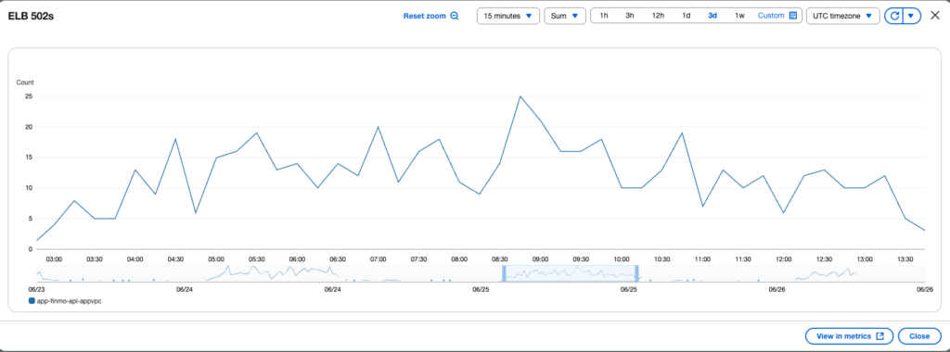Open the Custom range calendar icon
This screenshot has height=352, width=950.
tap(793, 16)
